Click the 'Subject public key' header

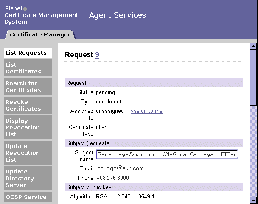pos(154,187)
